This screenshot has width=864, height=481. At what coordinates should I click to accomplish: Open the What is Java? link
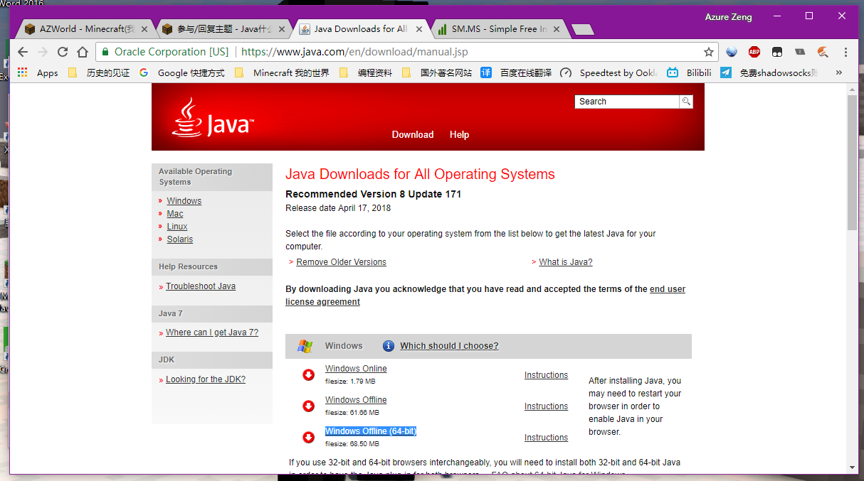(x=566, y=262)
